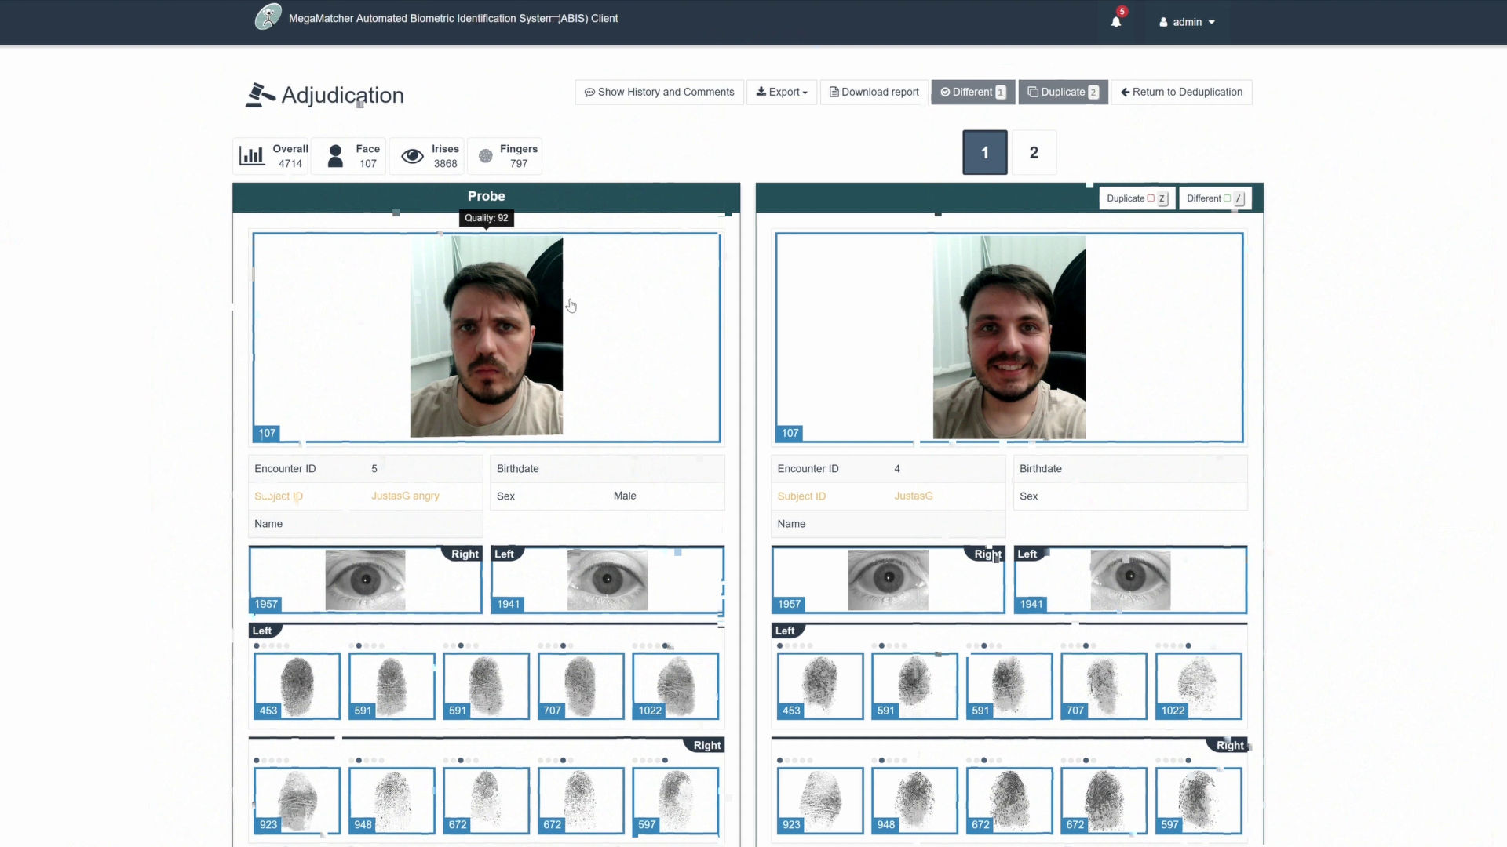Click Download report button
Viewport: 1507px width, 847px height.
click(874, 92)
